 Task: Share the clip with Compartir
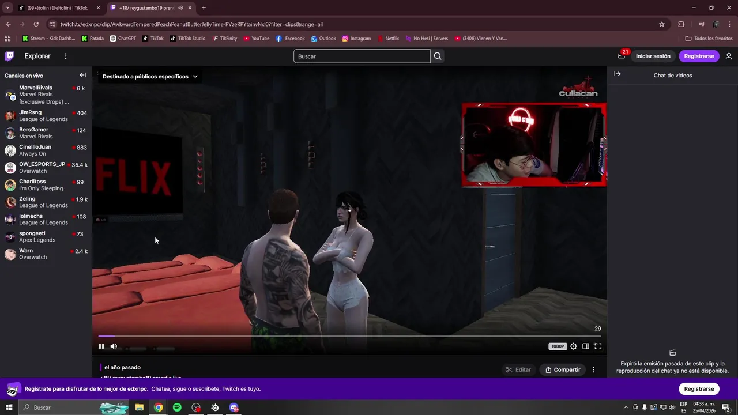563,369
